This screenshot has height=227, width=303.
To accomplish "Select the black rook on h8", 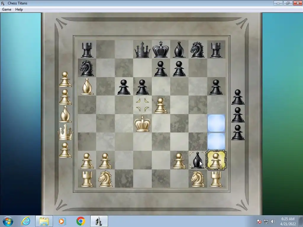I will 216,50.
